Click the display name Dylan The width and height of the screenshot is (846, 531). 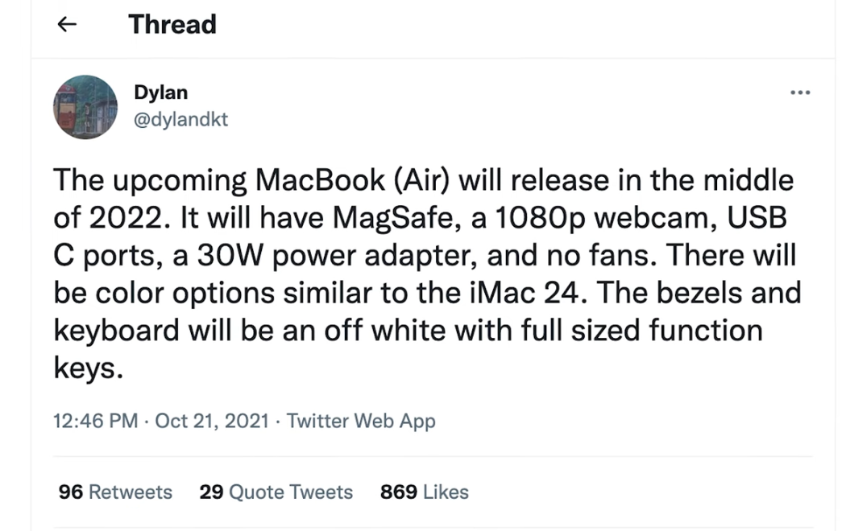[160, 93]
